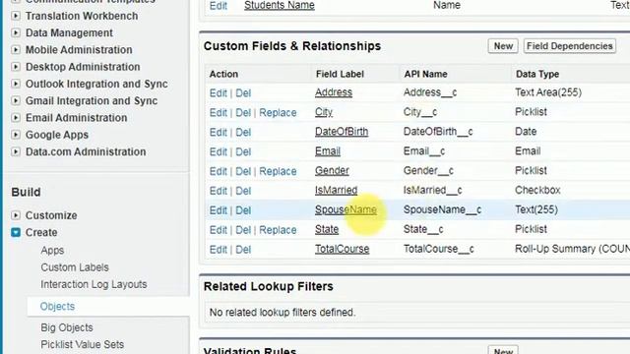Collapse the Create section arrow
630x354 pixels.
[x=16, y=232]
